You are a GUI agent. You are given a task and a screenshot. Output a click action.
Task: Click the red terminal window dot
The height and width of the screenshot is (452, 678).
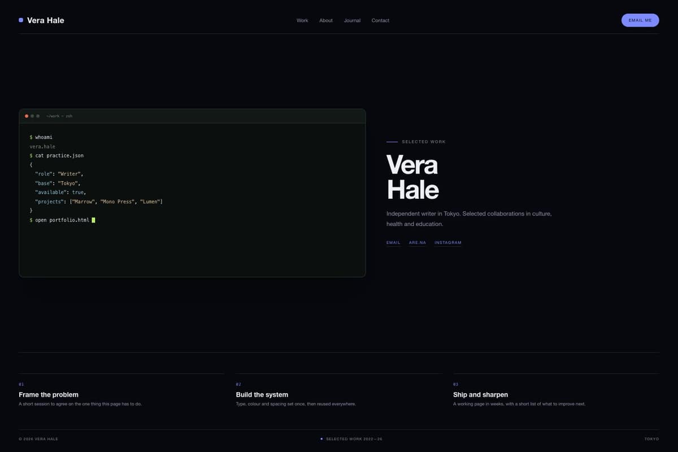pos(27,116)
